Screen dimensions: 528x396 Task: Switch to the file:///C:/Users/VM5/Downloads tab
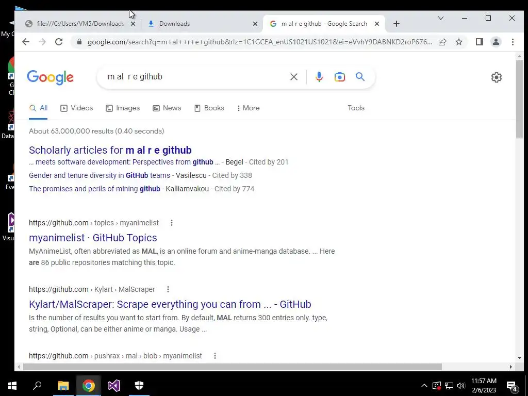80,24
